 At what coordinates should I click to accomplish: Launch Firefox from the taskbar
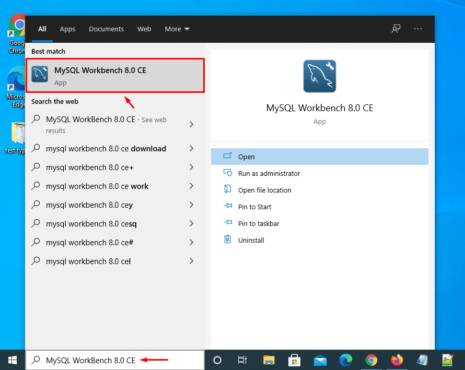pos(397,360)
